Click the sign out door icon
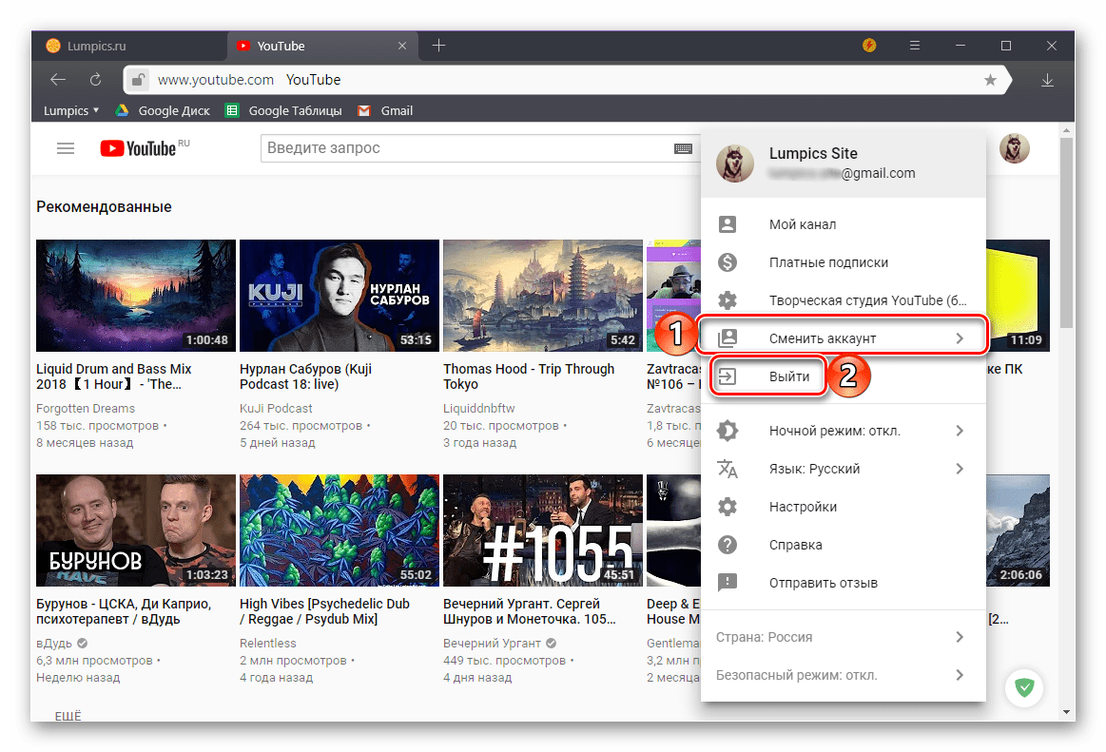This screenshot has width=1106, height=752. 728,376
